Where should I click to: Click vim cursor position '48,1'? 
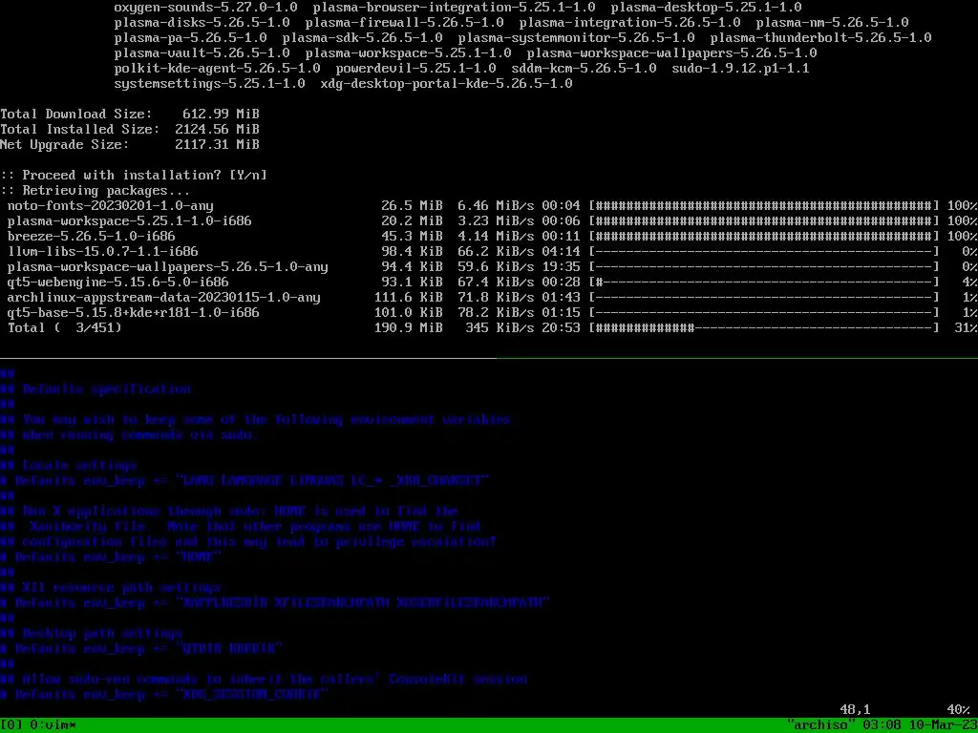click(855, 709)
